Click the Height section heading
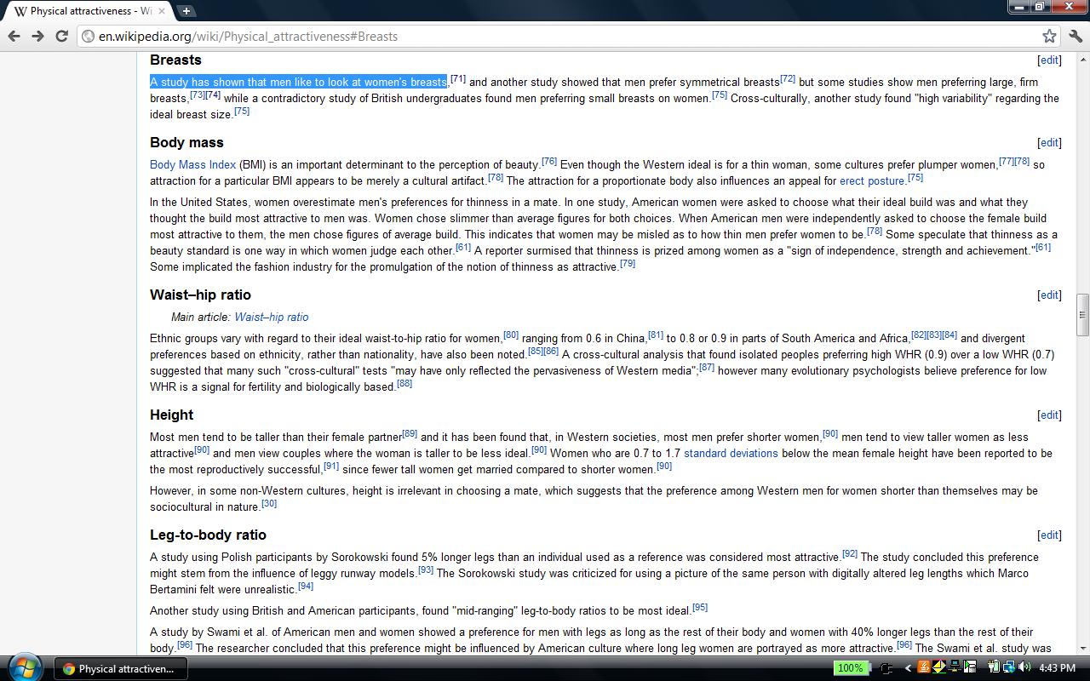This screenshot has height=681, width=1090. coord(171,415)
